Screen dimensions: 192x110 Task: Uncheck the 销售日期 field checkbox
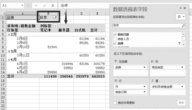115,35
